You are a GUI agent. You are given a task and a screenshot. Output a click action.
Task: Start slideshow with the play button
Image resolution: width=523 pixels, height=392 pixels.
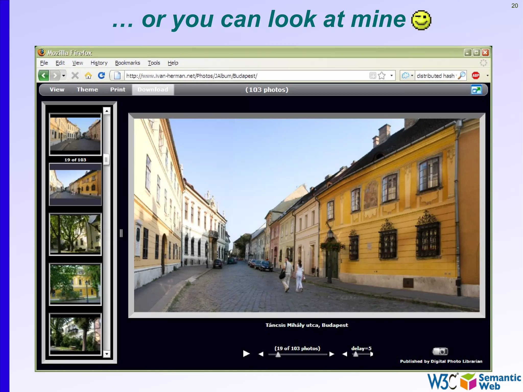click(x=246, y=354)
